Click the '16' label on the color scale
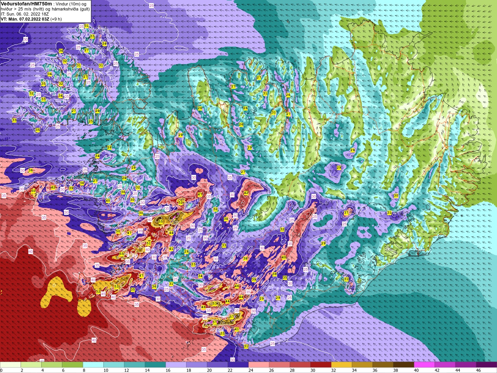The width and height of the screenshot is (497, 373). point(168,370)
